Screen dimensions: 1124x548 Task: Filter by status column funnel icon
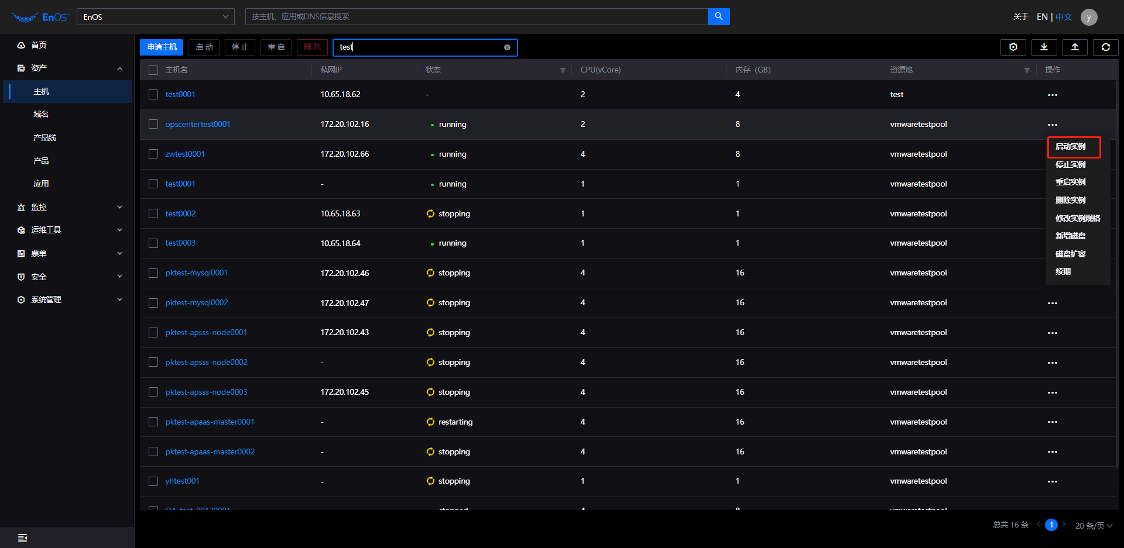point(563,70)
